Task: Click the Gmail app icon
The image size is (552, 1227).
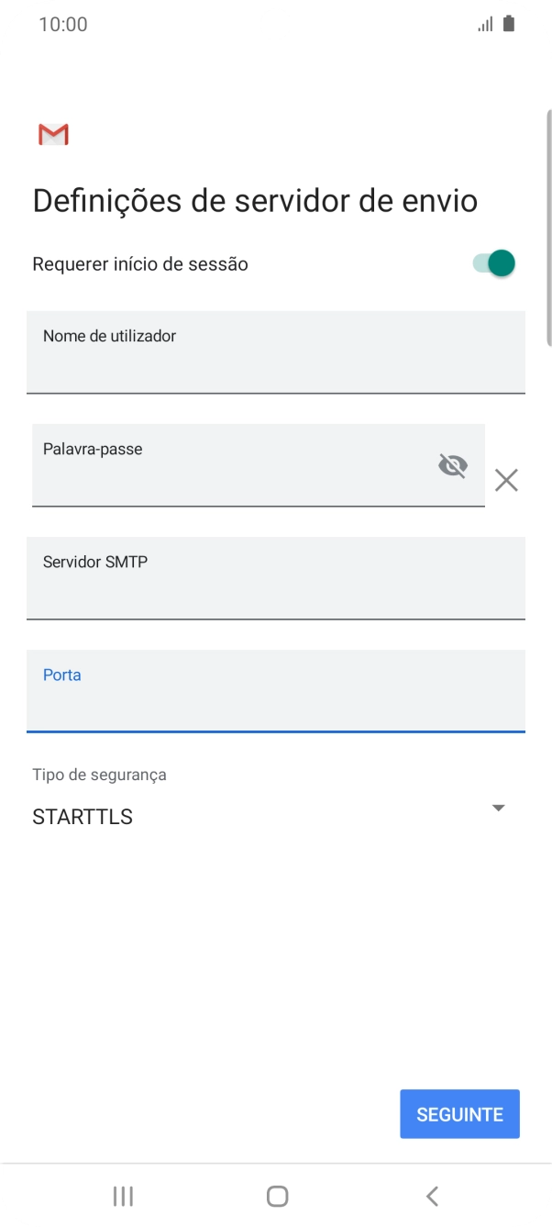Action: coord(52,133)
